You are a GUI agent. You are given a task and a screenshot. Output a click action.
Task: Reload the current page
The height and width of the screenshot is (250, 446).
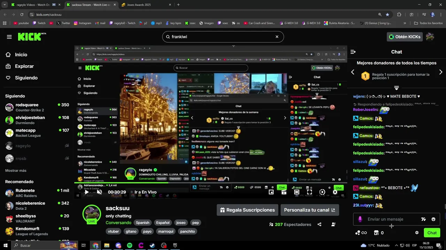click(22, 15)
